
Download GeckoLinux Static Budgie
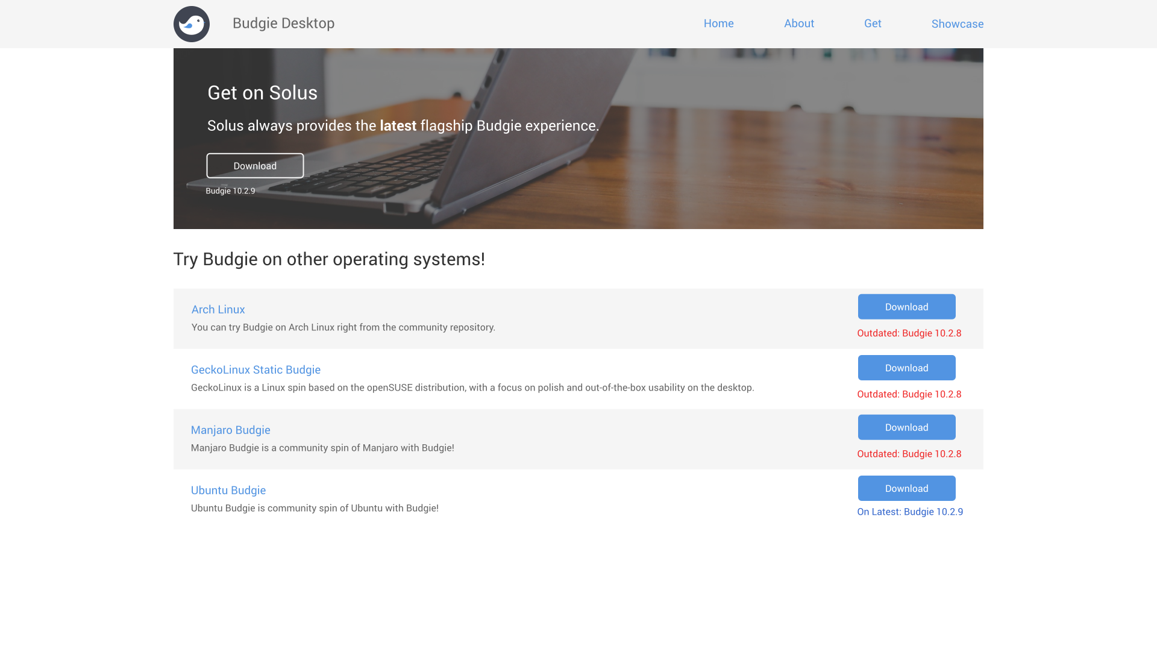point(907,368)
